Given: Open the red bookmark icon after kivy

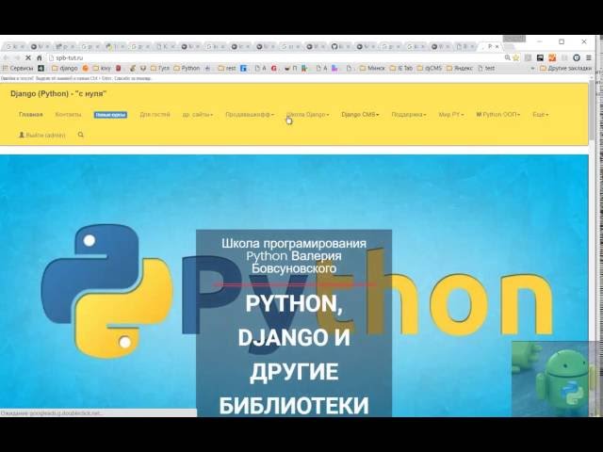Looking at the screenshot, I should tap(119, 68).
